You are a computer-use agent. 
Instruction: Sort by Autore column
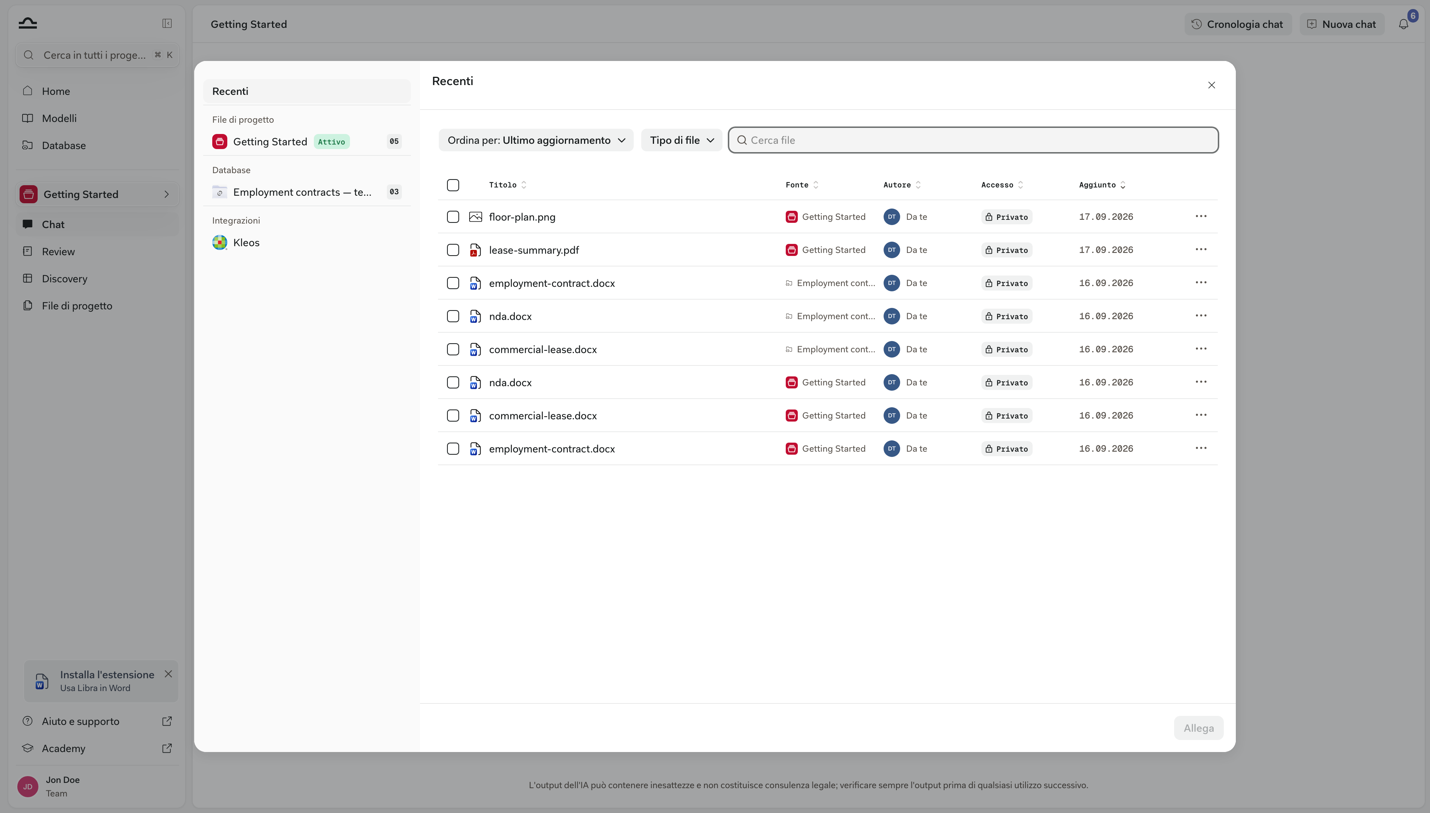(x=902, y=185)
